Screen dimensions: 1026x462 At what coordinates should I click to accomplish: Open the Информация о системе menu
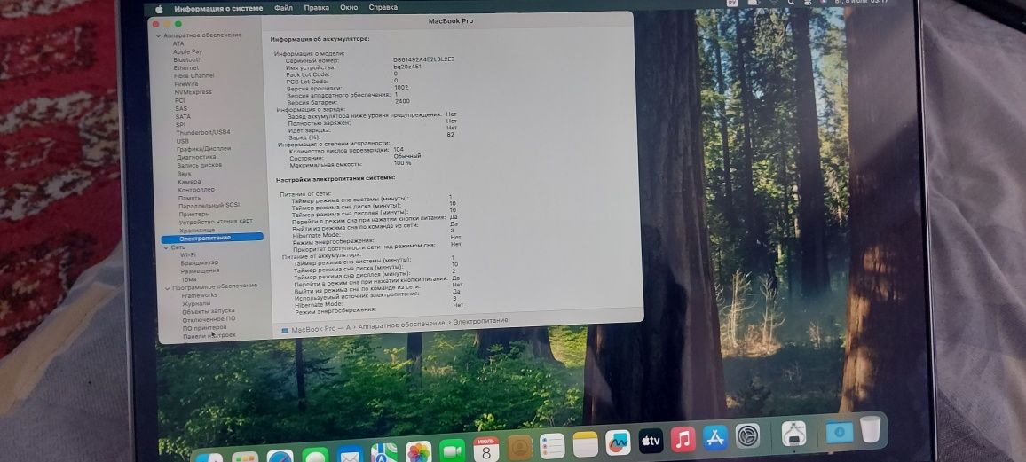coord(218,9)
